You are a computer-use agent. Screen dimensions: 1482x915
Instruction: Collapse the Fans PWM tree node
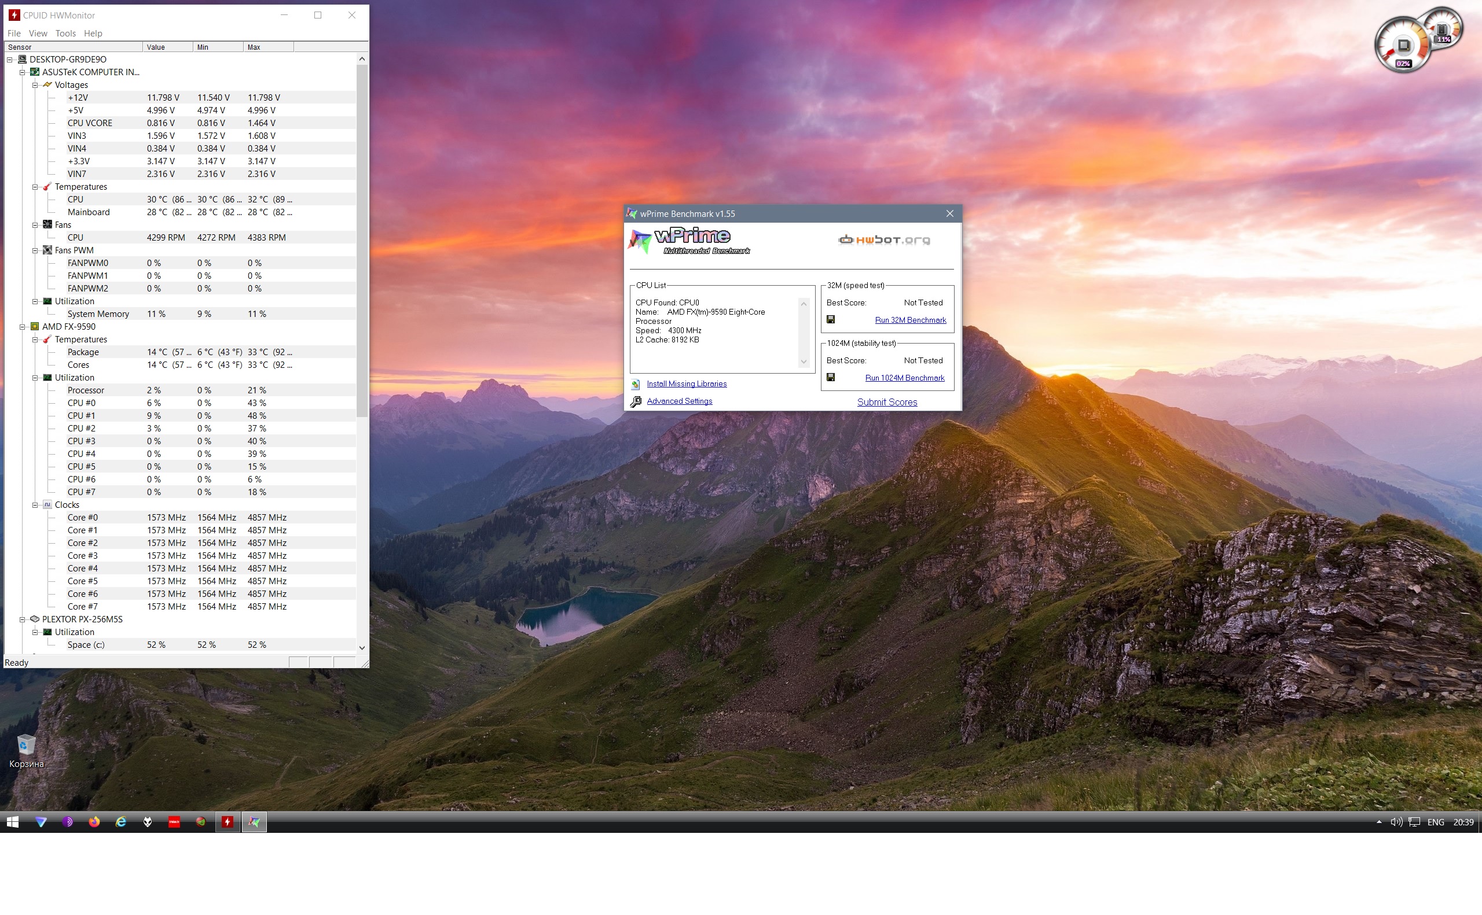pos(35,250)
